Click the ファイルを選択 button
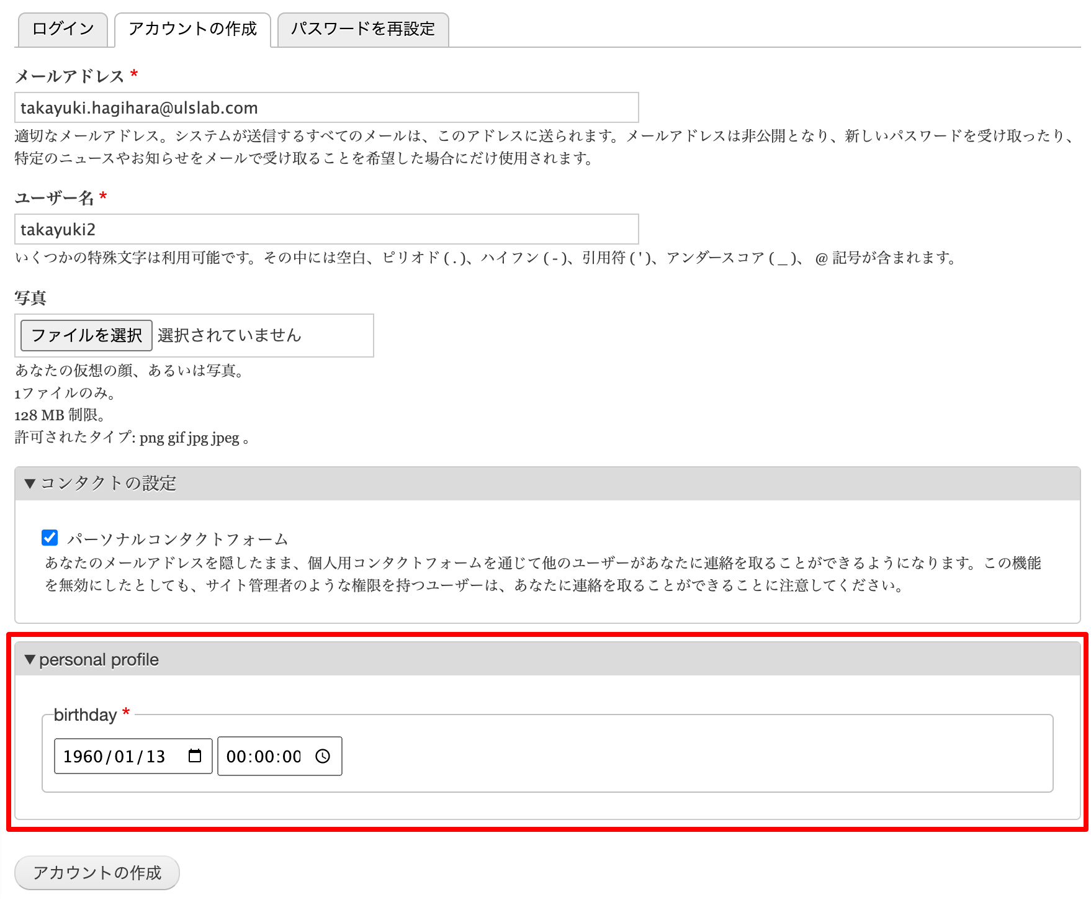The height and width of the screenshot is (920, 1091). [x=86, y=336]
